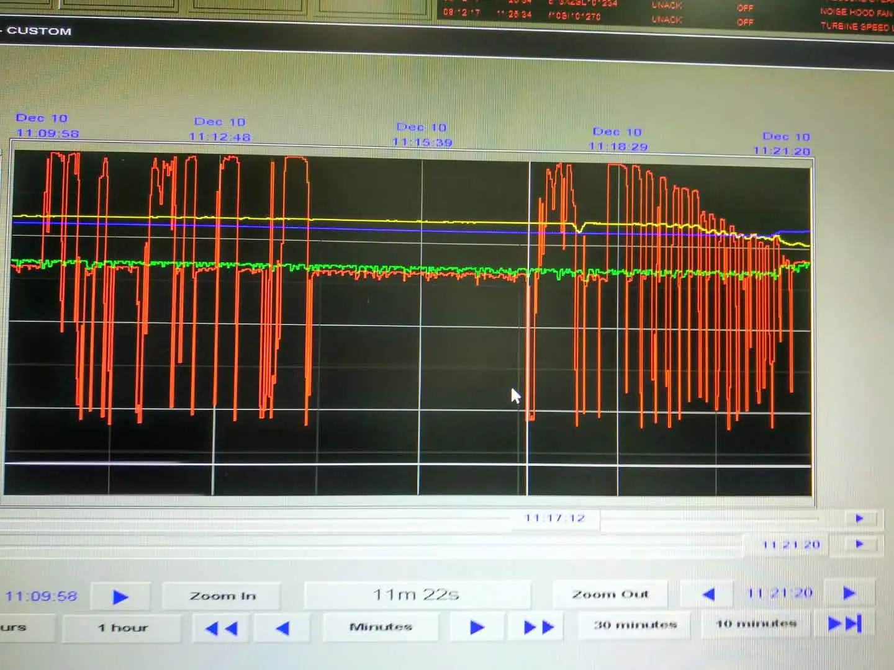The width and height of the screenshot is (894, 670).
Task: Click the Zoom Out button
Action: tap(610, 594)
